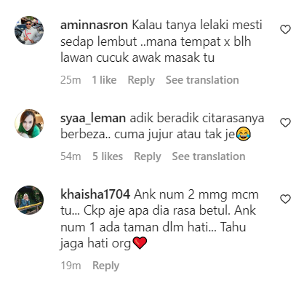The image size is (304, 294).
Task: Reply to aminnasron's comment
Action: [x=141, y=80]
